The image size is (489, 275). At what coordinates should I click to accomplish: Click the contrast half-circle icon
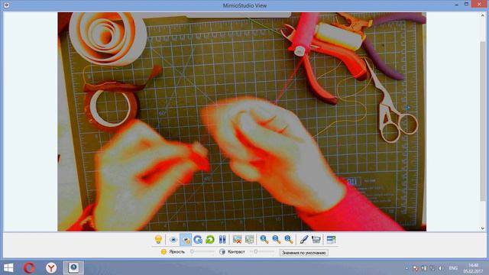[222, 251]
